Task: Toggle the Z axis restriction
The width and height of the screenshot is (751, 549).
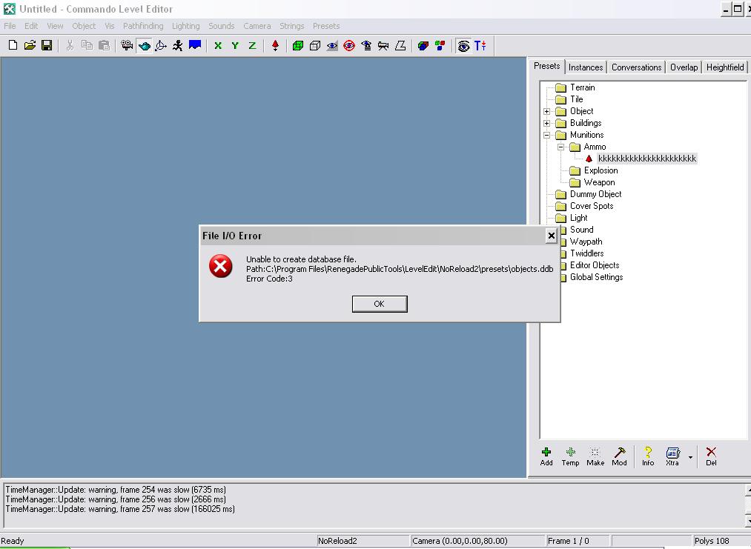Action: click(252, 45)
